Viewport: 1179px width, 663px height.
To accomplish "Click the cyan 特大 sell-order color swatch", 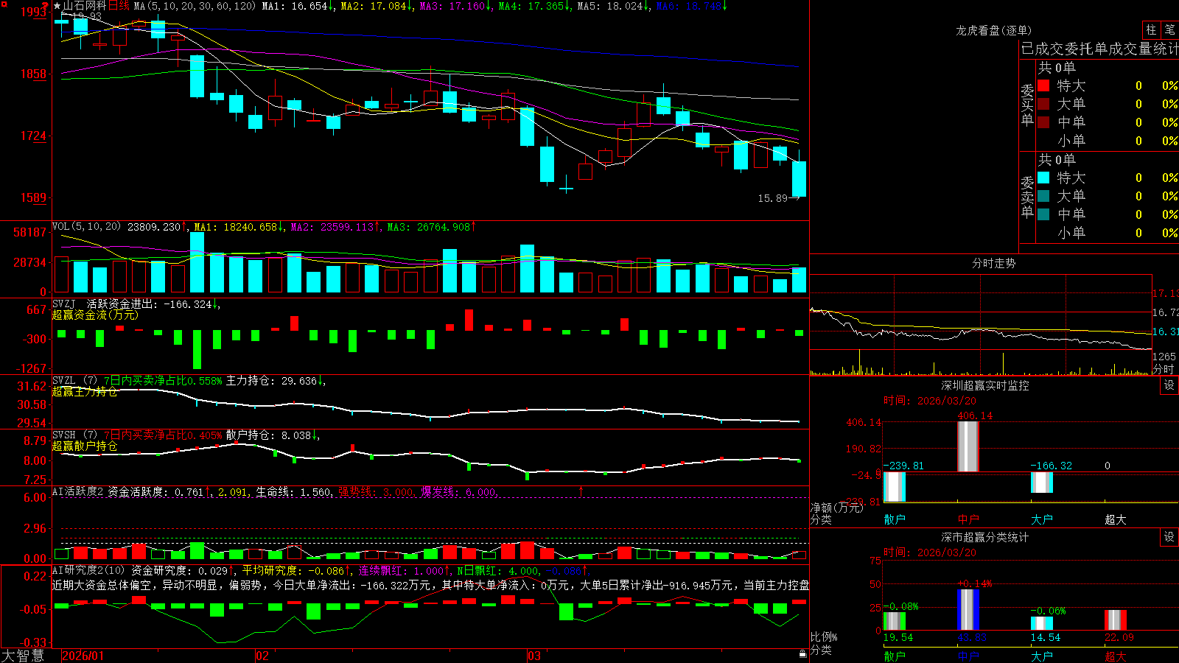I will tap(1043, 178).
